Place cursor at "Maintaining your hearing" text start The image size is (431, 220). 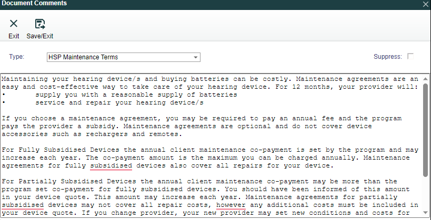2,79
